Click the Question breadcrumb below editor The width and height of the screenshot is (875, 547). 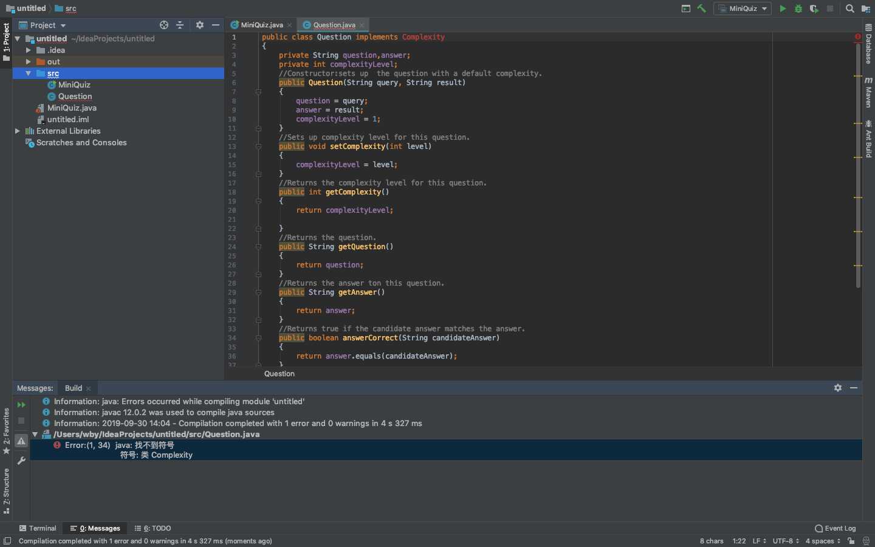tap(280, 374)
